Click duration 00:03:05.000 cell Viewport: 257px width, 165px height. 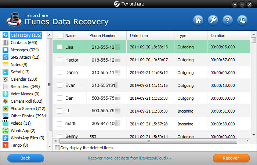click(x=222, y=47)
